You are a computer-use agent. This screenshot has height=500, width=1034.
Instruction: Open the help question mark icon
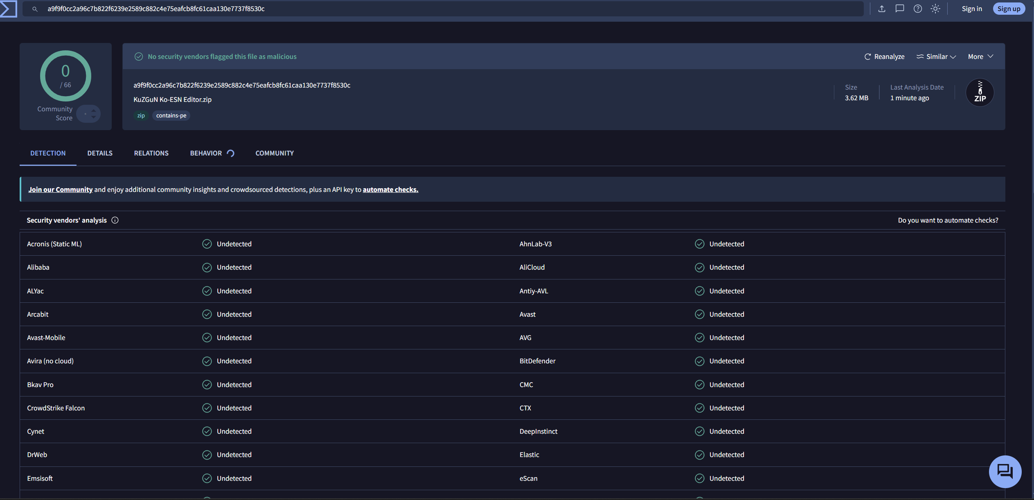(x=917, y=9)
